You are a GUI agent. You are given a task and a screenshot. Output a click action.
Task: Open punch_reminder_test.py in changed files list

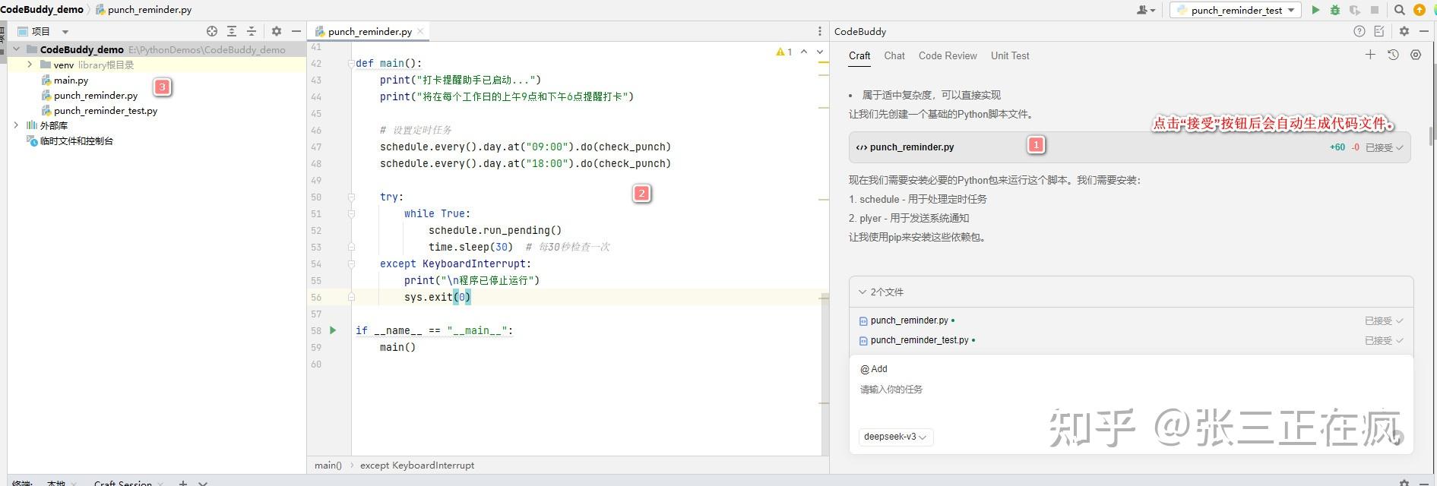(x=919, y=340)
